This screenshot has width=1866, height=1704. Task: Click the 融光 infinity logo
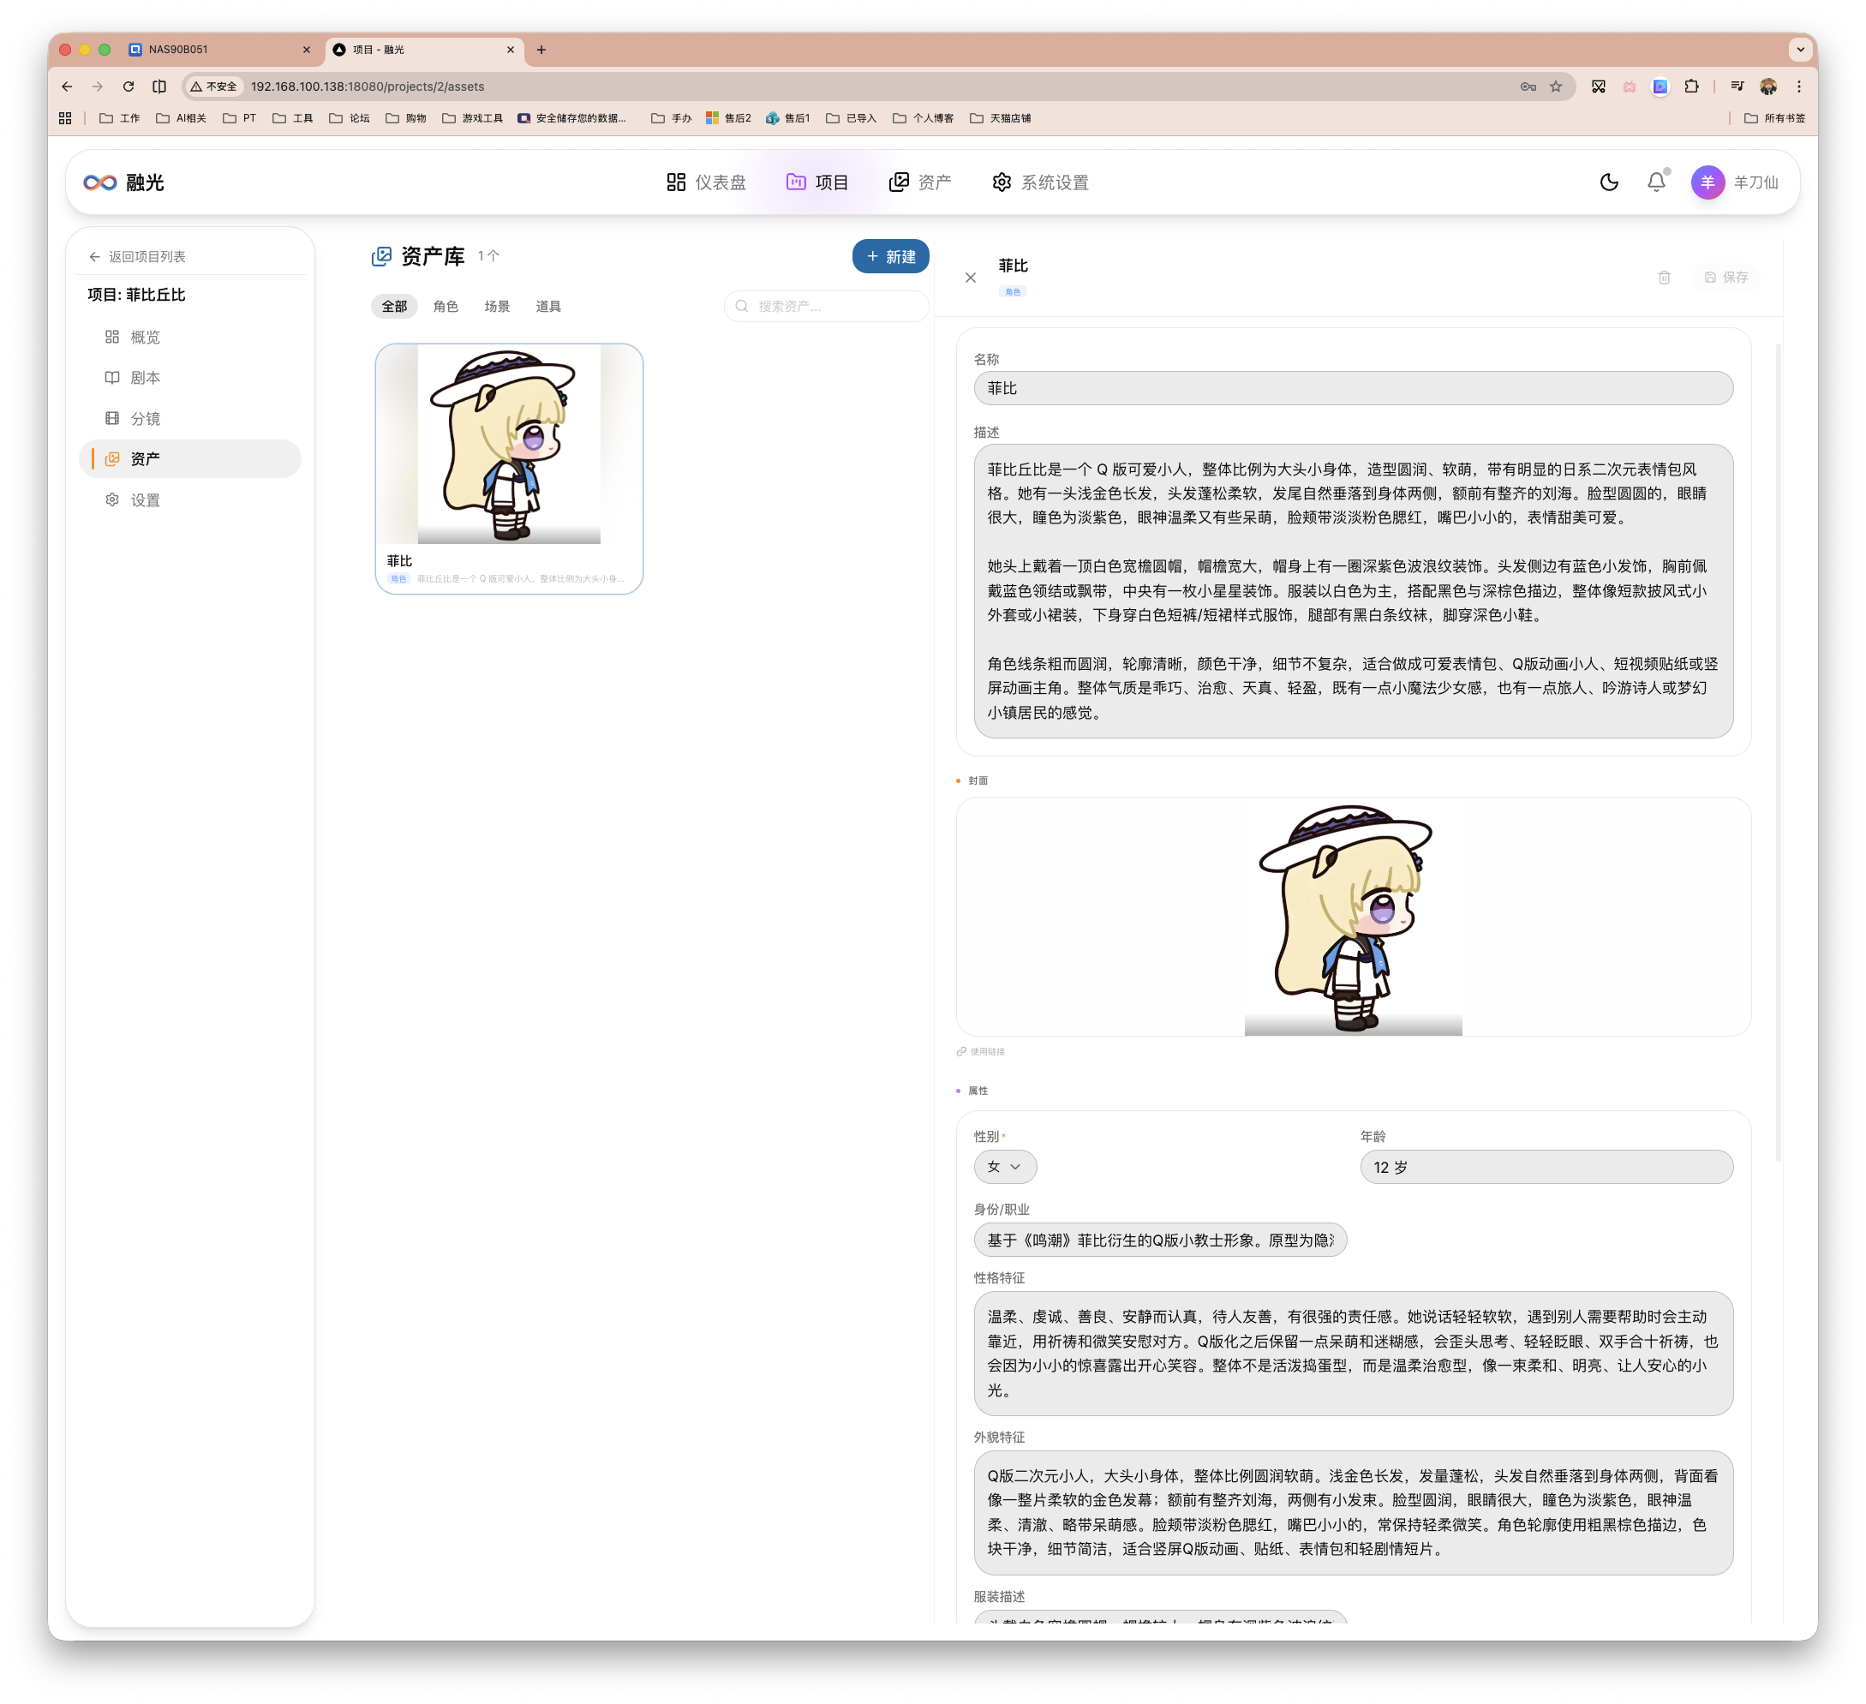coord(100,182)
